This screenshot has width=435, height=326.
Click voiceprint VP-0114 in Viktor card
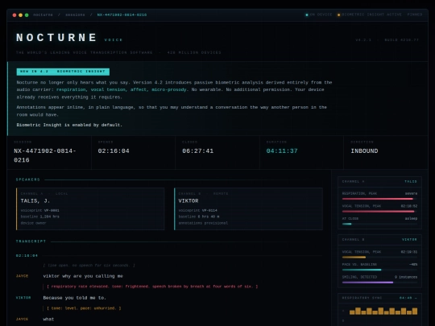pos(198,210)
